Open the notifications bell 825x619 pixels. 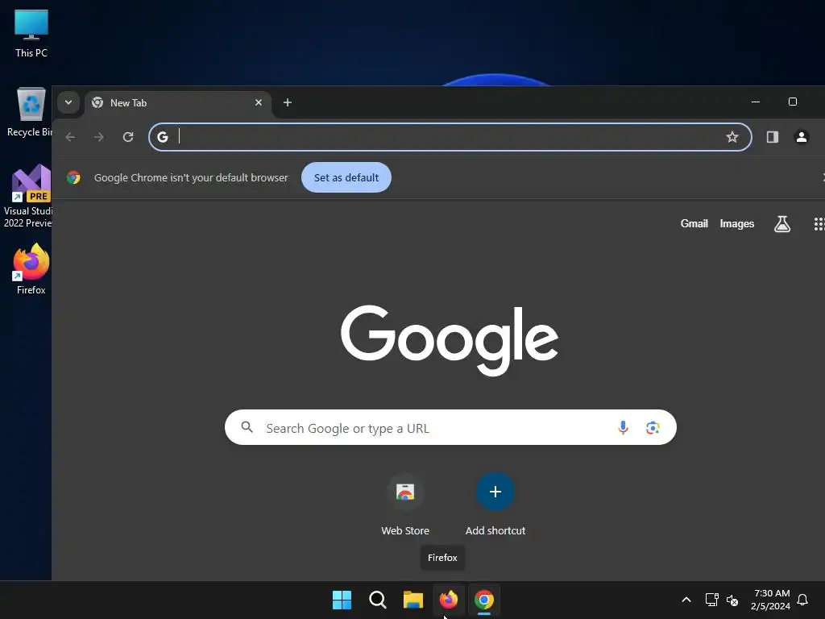(x=802, y=600)
